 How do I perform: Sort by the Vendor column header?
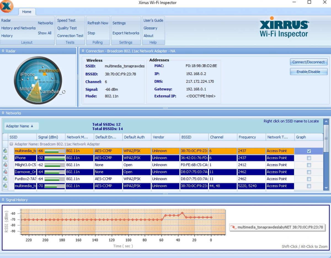(166, 137)
